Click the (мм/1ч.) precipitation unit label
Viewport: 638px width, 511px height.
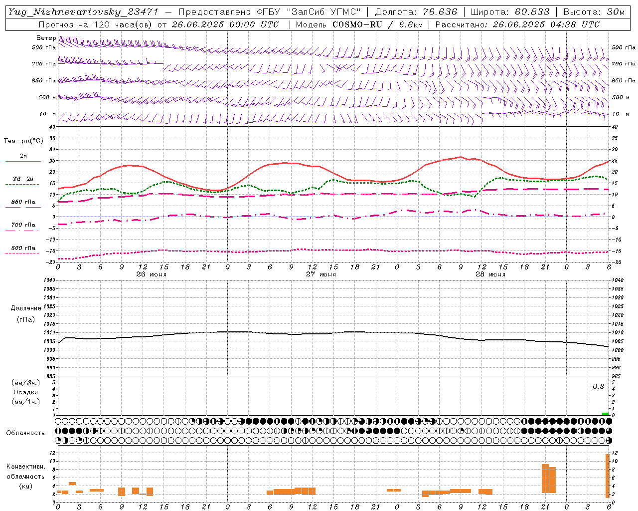click(26, 402)
